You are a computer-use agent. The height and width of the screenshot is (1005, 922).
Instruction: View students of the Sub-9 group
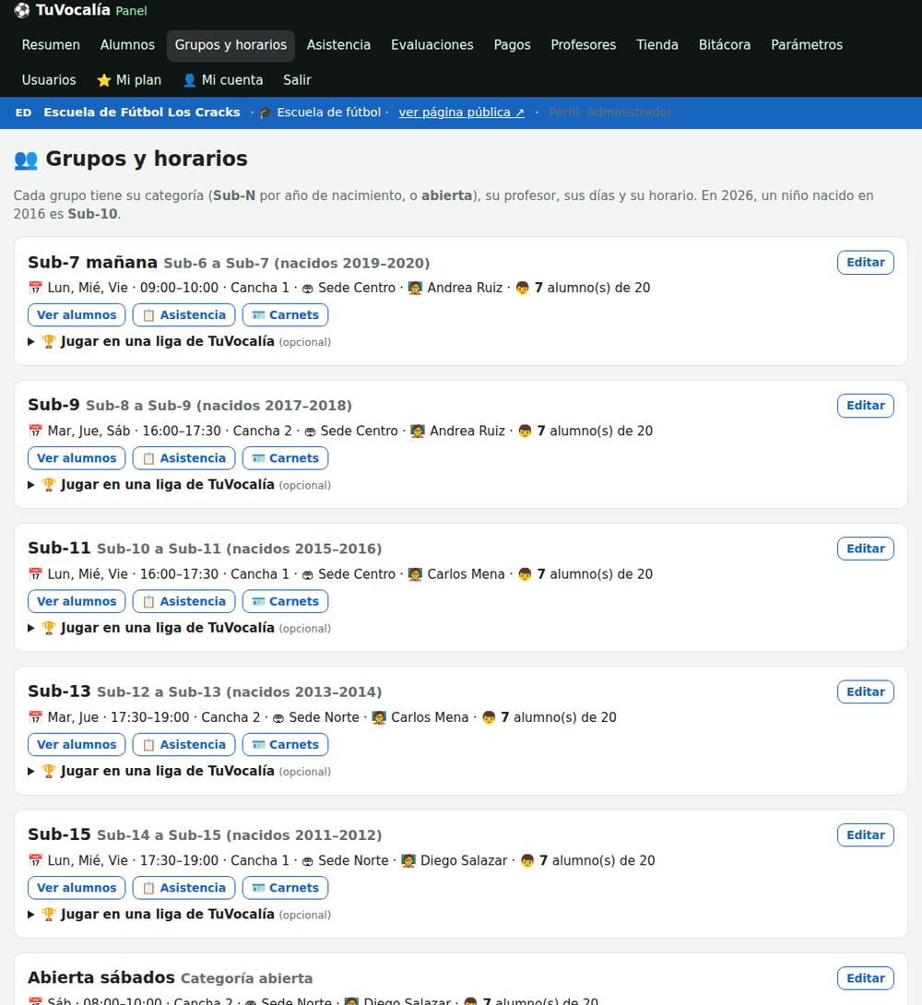coord(77,458)
